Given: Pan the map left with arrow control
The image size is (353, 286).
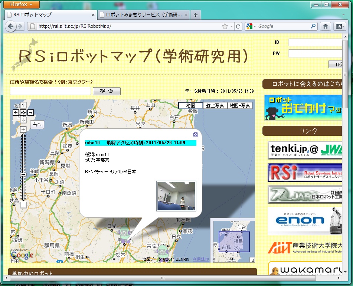Looking at the screenshot, I should [x=16, y=112].
